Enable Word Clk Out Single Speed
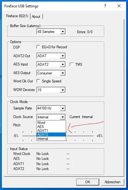128x190 pixels. click(39, 81)
